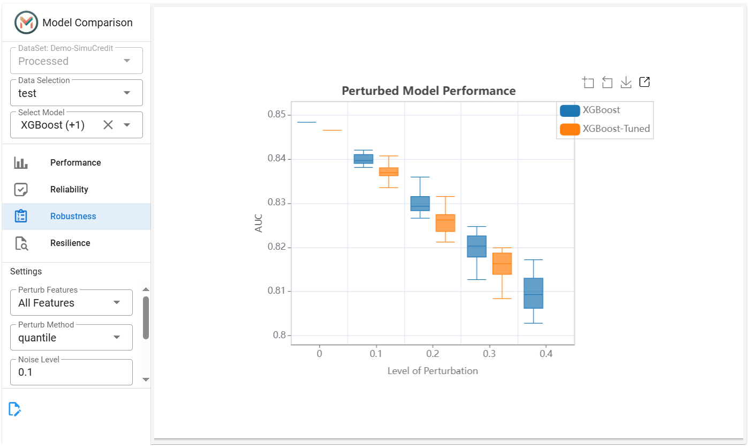The width and height of the screenshot is (748, 447).
Task: Switch to the Robustness section
Action: coord(76,217)
